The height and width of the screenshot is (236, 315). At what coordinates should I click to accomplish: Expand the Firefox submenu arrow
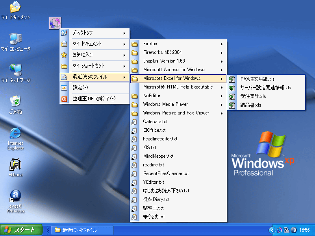pyautogui.click(x=222, y=44)
